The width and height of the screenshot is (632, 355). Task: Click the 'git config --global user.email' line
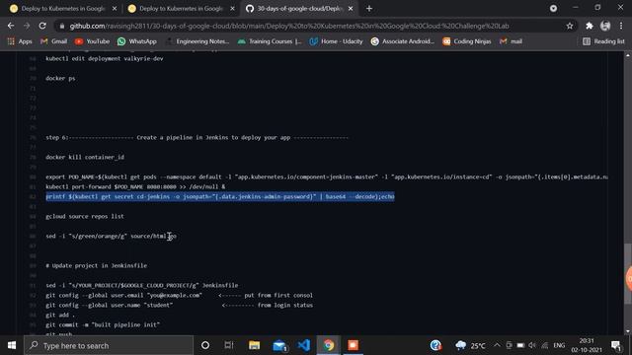pos(124,295)
